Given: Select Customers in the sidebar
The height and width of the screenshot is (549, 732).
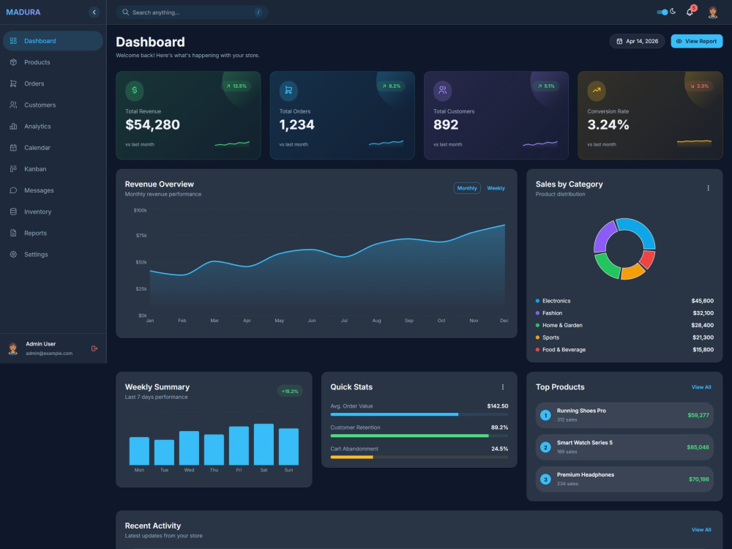Looking at the screenshot, I should pyautogui.click(x=53, y=105).
